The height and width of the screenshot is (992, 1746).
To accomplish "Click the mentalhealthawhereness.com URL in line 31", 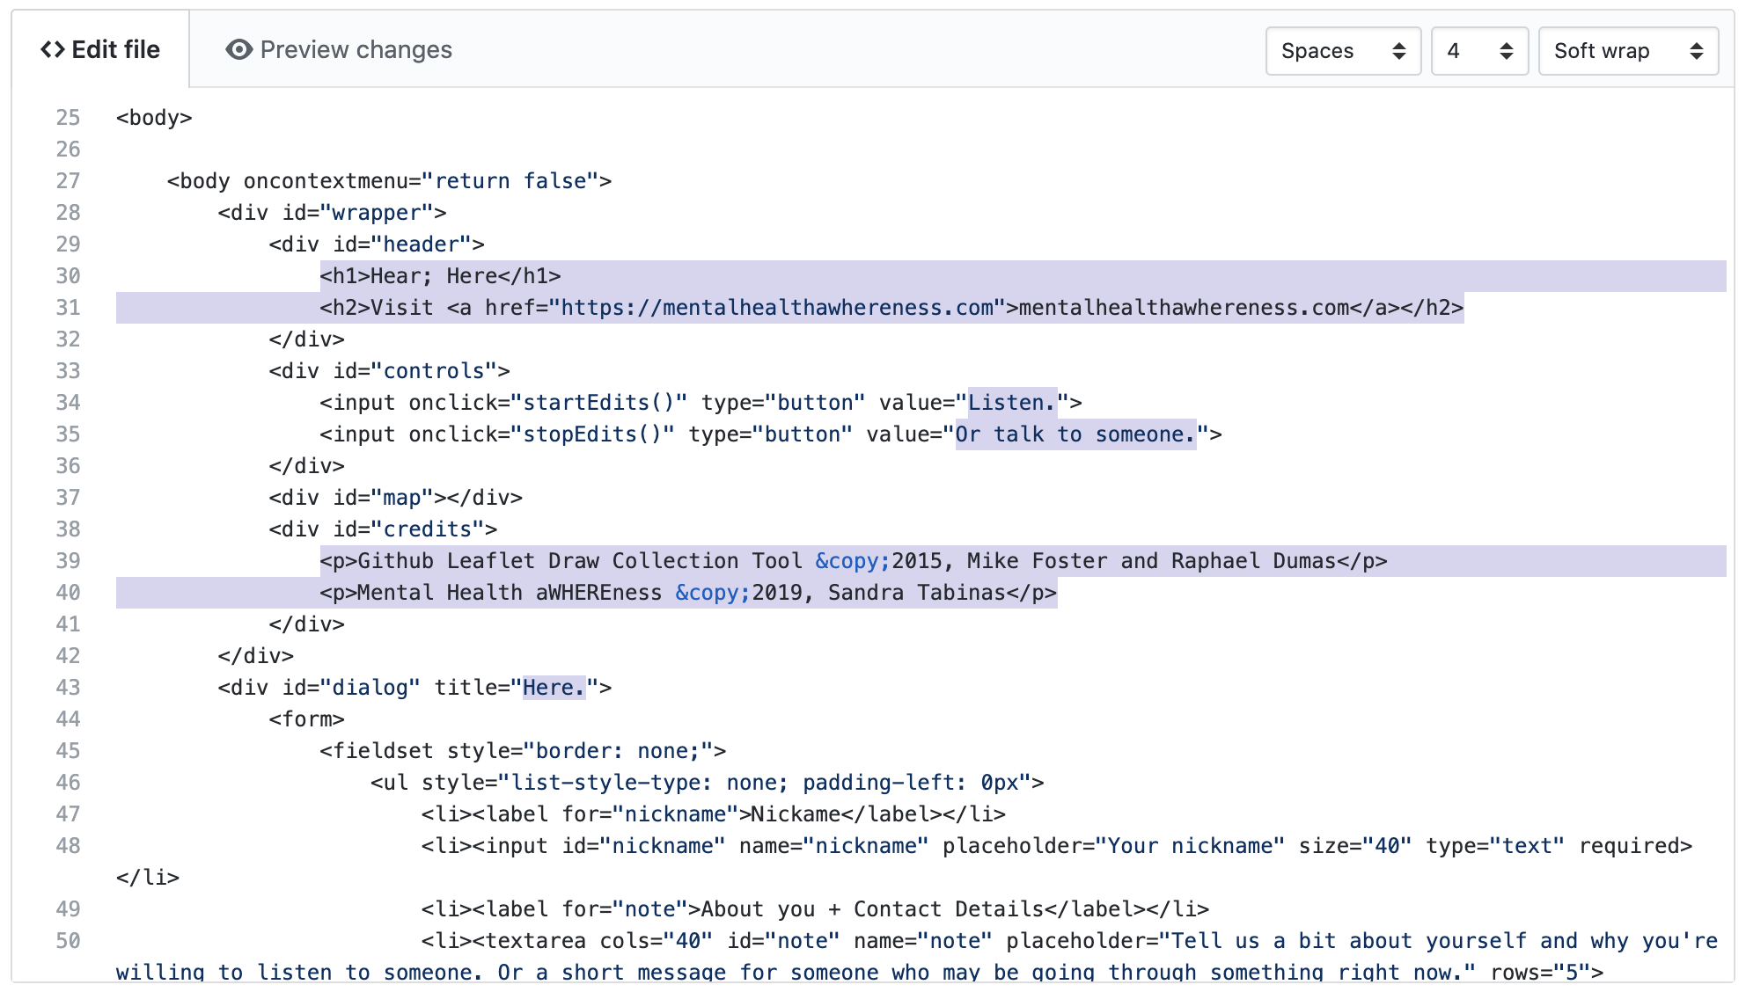I will coord(777,308).
